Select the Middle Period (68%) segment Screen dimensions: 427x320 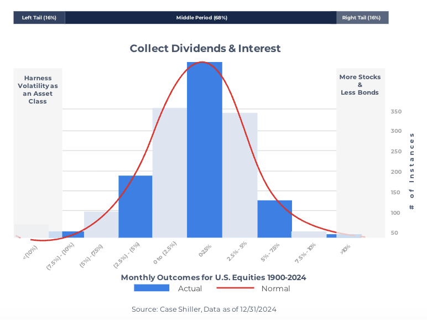[201, 18]
